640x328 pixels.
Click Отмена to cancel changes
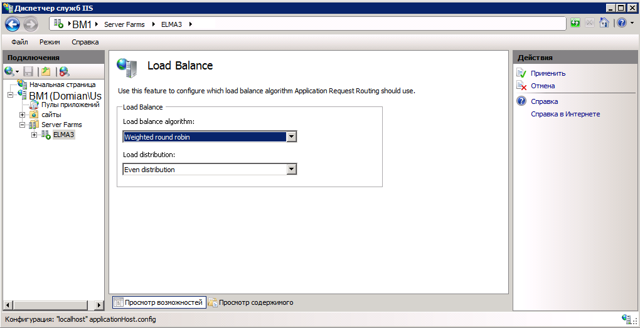[x=543, y=86]
